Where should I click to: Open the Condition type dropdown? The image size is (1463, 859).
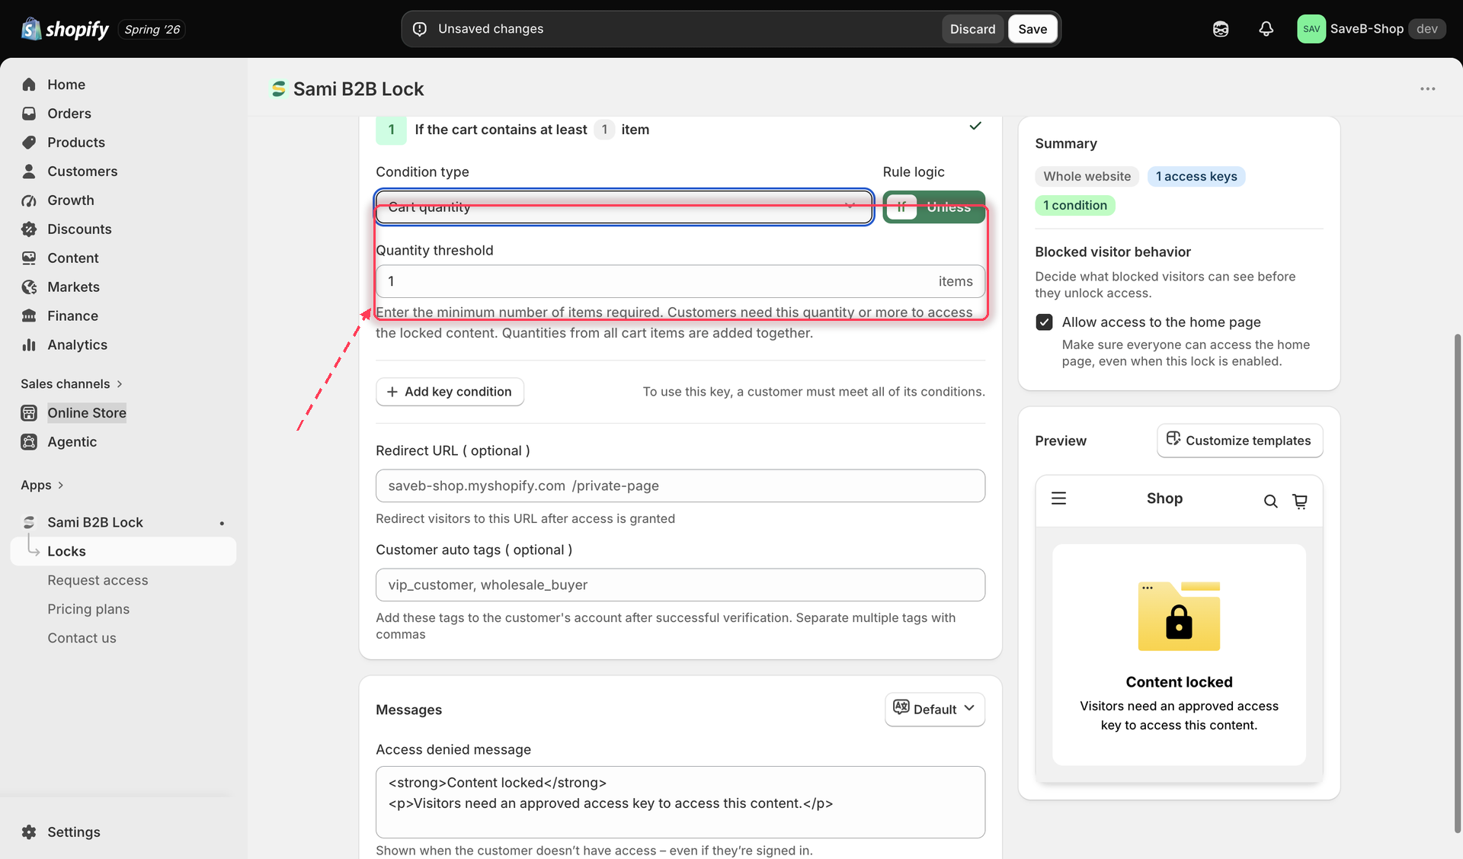click(624, 207)
